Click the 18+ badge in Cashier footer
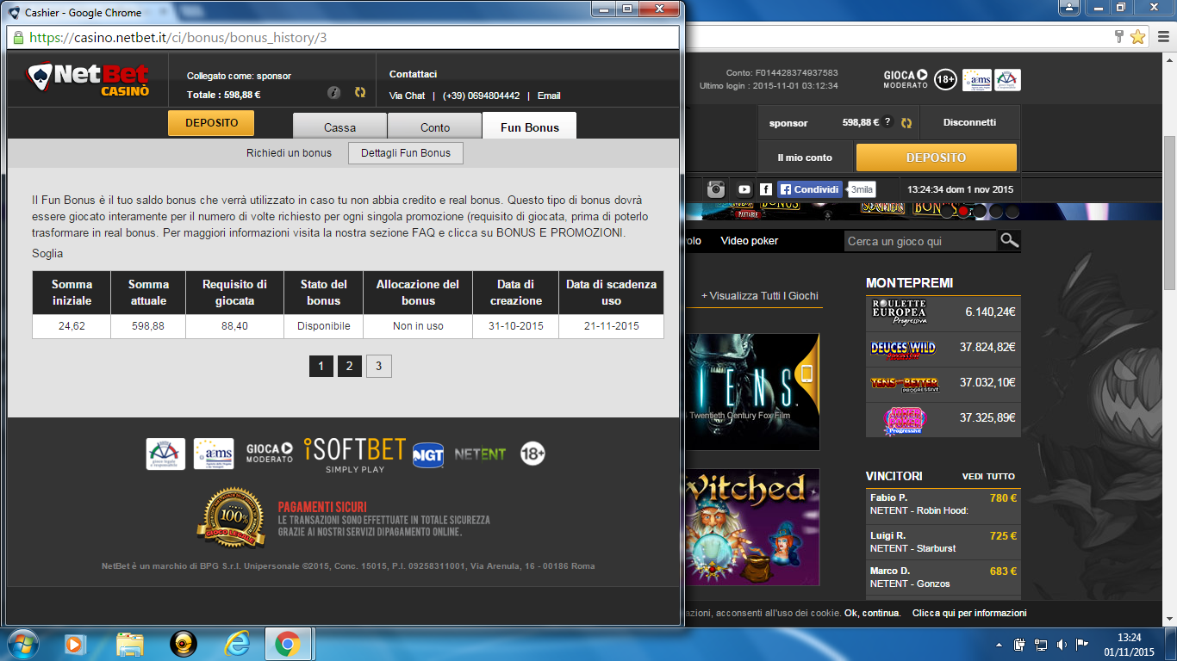The height and width of the screenshot is (661, 1177). (x=532, y=454)
